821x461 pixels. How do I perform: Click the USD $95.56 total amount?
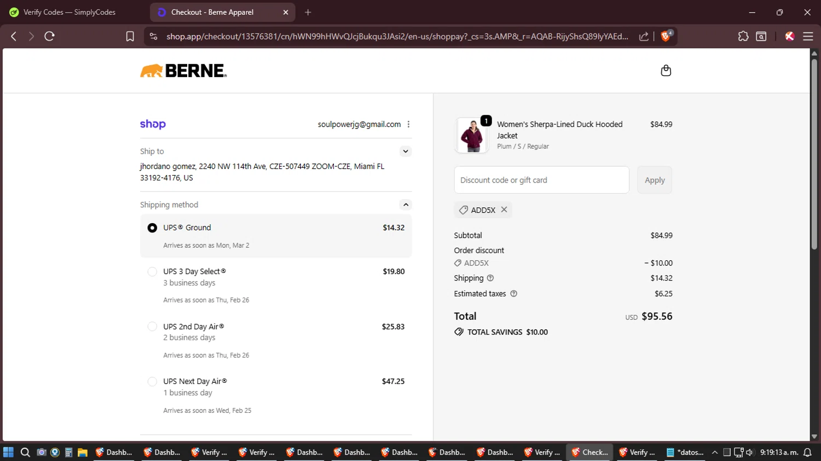click(649, 316)
